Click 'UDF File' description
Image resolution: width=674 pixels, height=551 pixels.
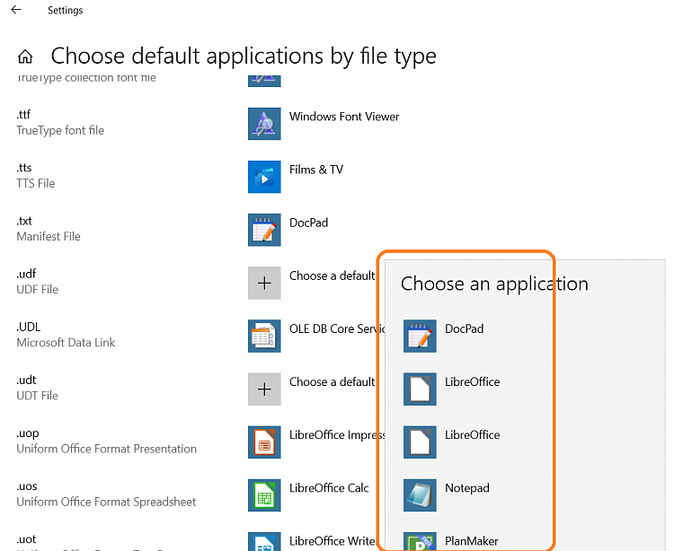pos(38,290)
